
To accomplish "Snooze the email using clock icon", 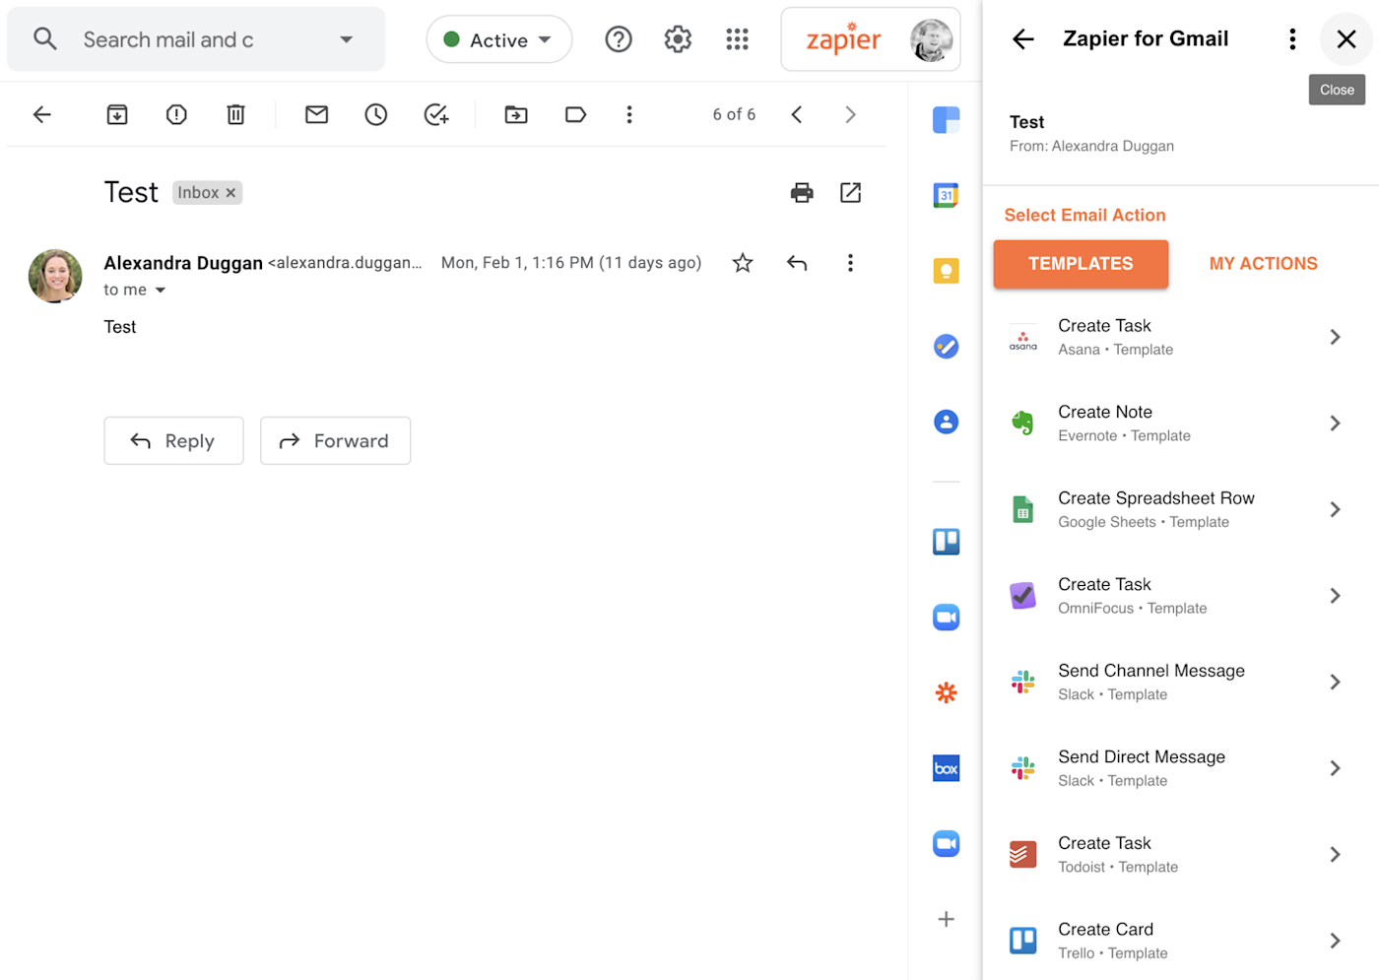I will [x=375, y=114].
